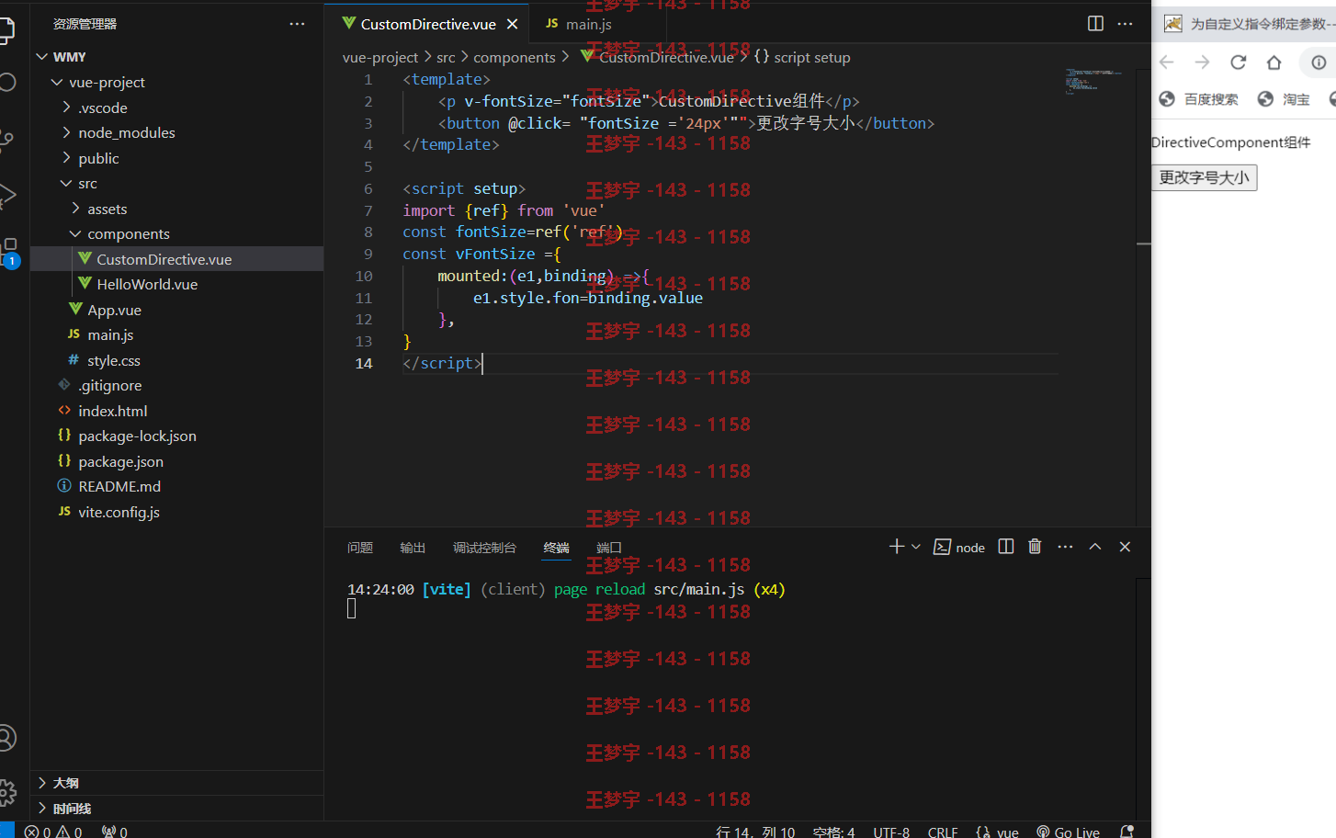The image size is (1336, 838).
Task: Open HelloWorld.vue in the explorer
Action: (x=177, y=284)
